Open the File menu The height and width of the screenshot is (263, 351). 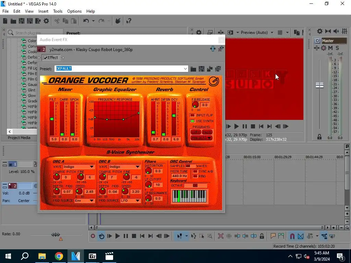[x=5, y=11]
